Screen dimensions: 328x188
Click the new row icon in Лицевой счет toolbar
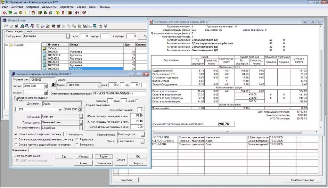(6, 26)
